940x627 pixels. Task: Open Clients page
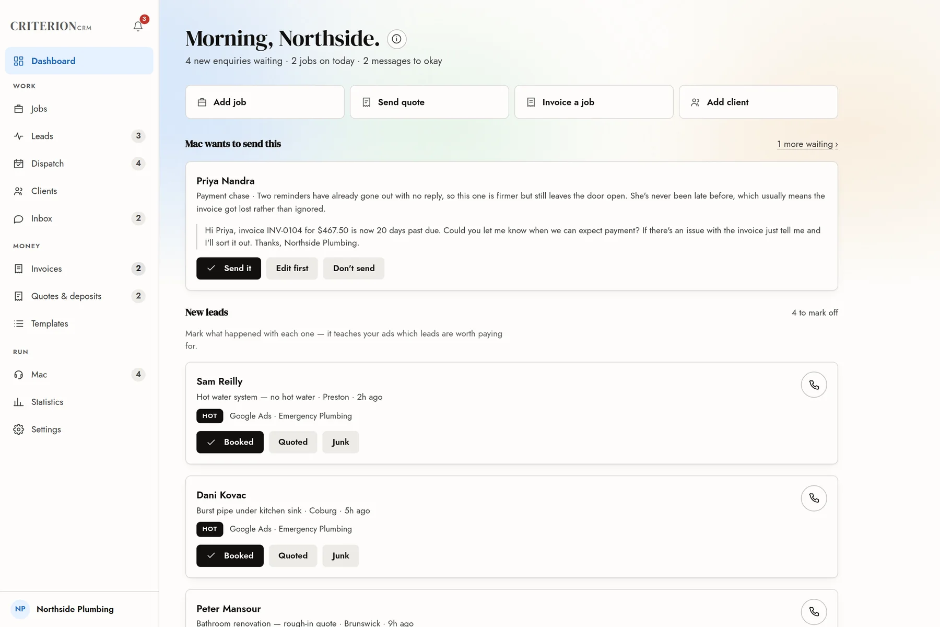point(79,191)
